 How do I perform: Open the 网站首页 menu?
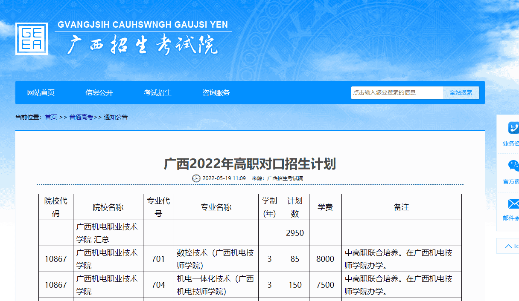(41, 93)
